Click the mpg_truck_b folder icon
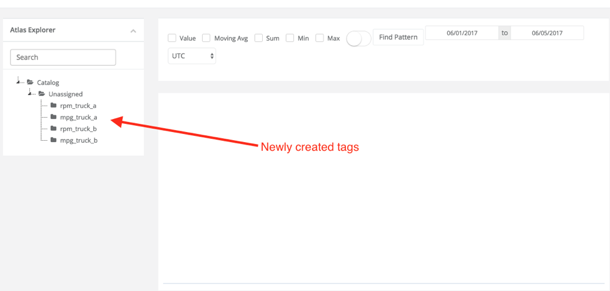Image resolution: width=610 pixels, height=291 pixels. 54,140
